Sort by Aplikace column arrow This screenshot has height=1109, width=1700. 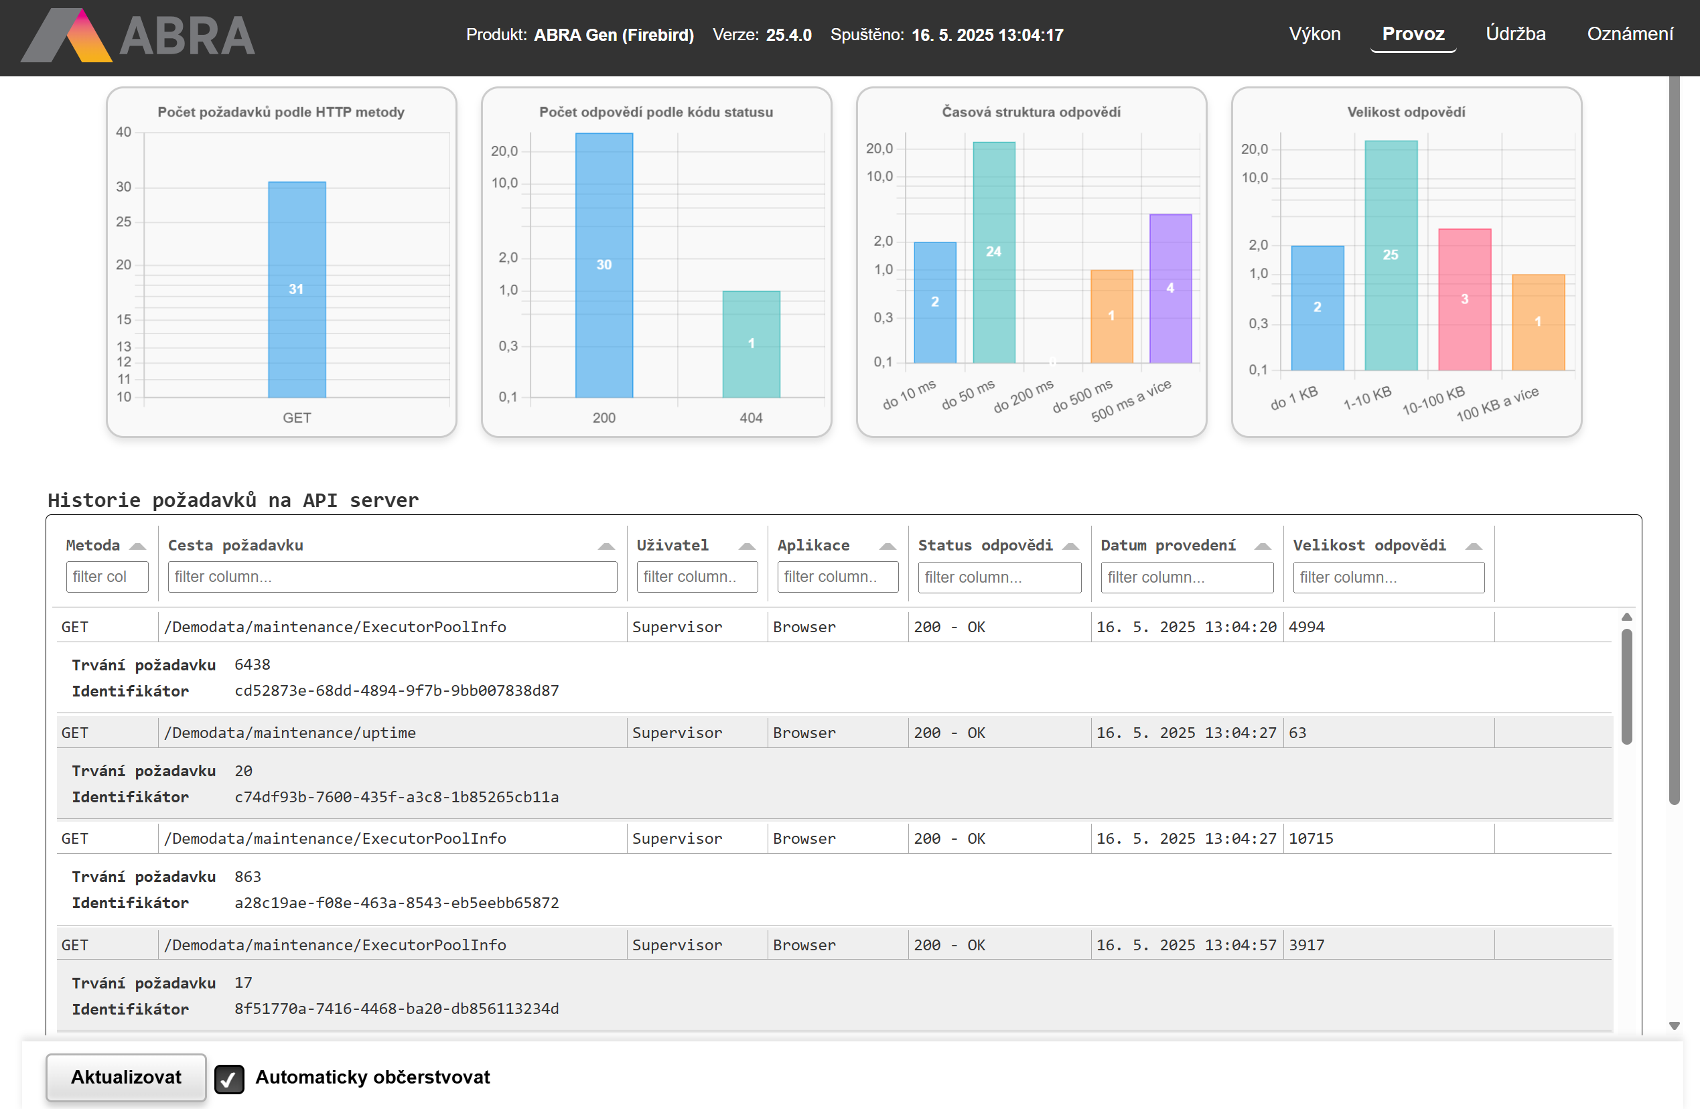887,546
